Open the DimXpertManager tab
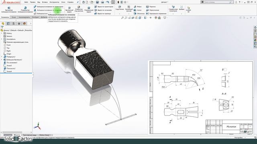 pyautogui.click(x=19, y=24)
